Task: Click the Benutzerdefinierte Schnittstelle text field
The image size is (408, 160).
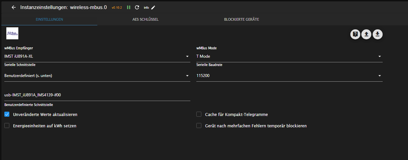Action: click(x=97, y=95)
